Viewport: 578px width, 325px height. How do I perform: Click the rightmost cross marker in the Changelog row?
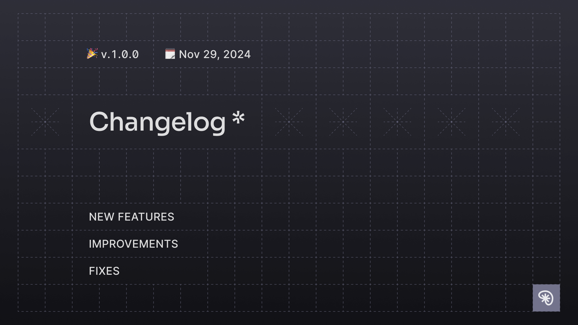pos(506,122)
